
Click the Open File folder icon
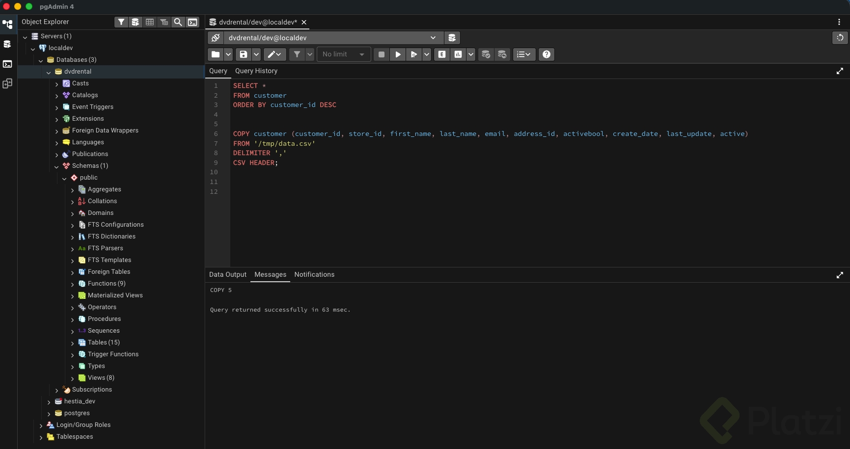click(x=216, y=54)
